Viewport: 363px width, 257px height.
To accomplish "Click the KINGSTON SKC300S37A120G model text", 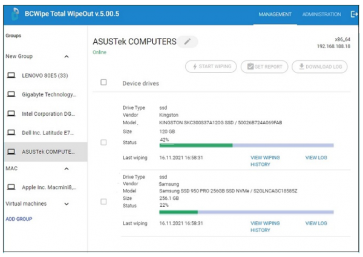I will (220, 122).
